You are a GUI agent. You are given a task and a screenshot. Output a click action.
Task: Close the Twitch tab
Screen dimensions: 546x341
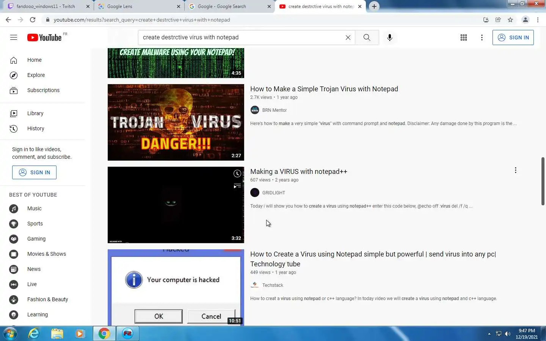point(88,6)
